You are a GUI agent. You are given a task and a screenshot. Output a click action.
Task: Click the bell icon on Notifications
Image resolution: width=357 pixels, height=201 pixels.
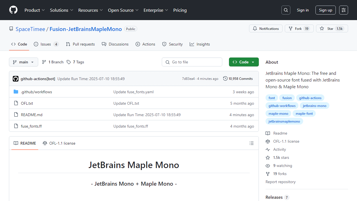(255, 29)
